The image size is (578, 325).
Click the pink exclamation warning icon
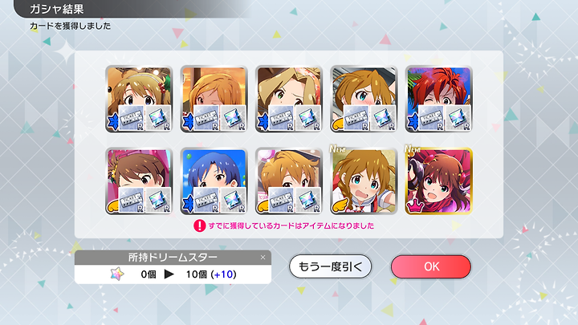coord(199,225)
